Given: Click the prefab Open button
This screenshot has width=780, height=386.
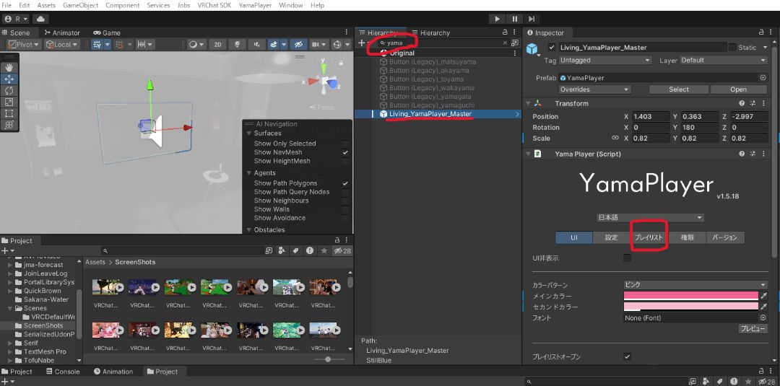Looking at the screenshot, I should coord(738,89).
